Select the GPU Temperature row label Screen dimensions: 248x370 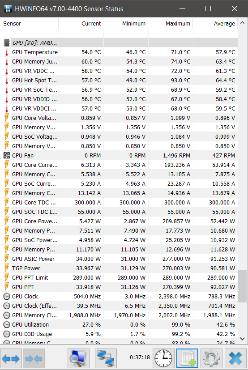(x=35, y=52)
